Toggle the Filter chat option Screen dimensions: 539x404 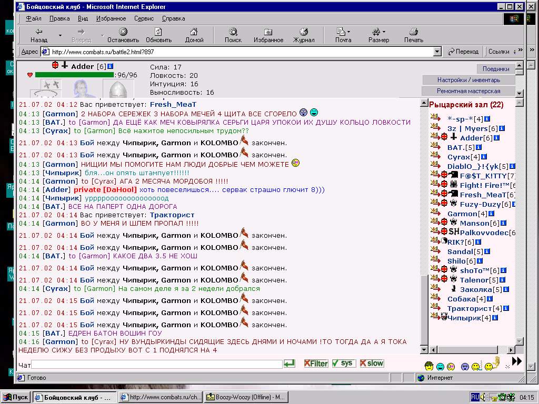pos(316,363)
